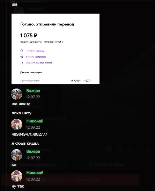Open the receipt image at 'Готово, отправили перевод' heading

point(47,24)
